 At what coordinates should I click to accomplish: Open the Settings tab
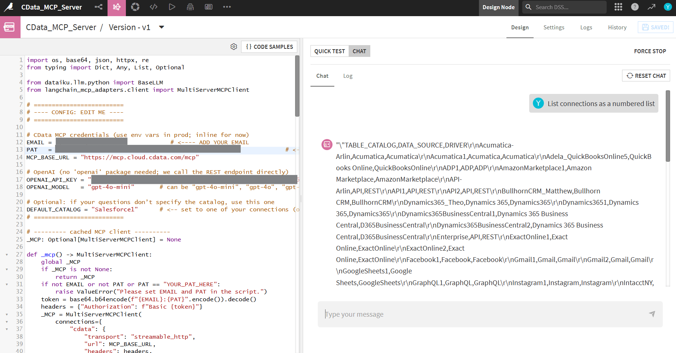[x=554, y=28]
